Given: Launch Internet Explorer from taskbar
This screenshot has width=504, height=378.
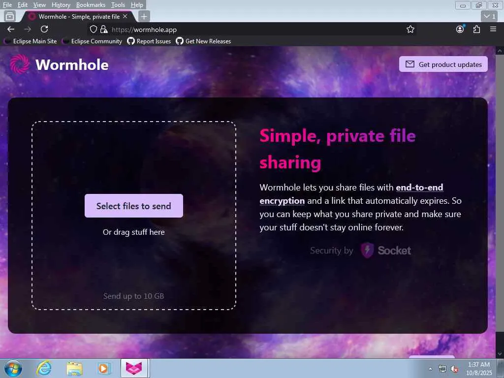Looking at the screenshot, I should click(44, 368).
